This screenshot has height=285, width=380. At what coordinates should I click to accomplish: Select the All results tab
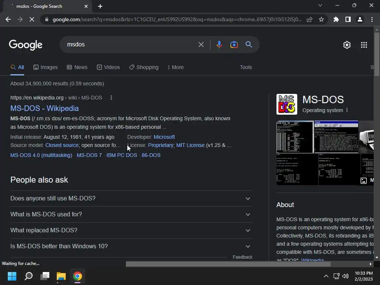[17, 68]
